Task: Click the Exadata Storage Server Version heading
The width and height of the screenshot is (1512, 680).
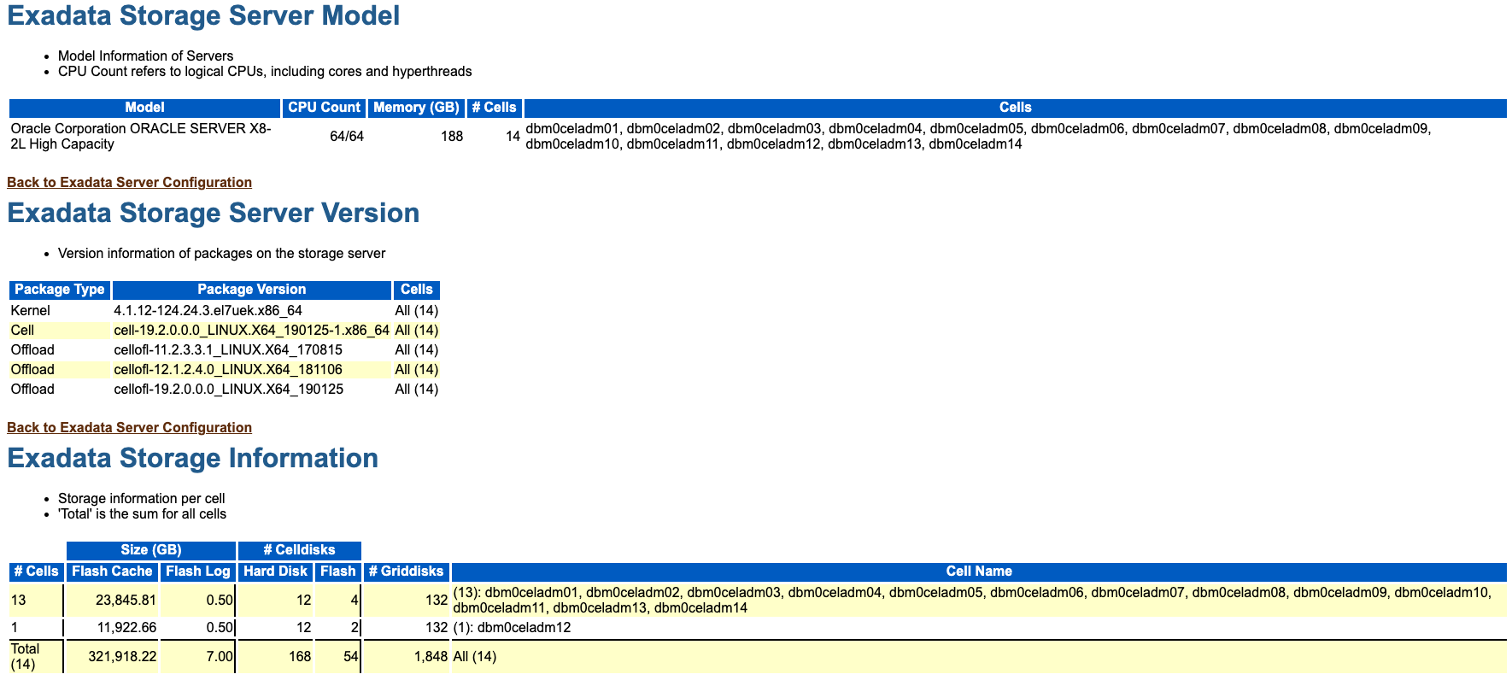Action: tap(213, 213)
